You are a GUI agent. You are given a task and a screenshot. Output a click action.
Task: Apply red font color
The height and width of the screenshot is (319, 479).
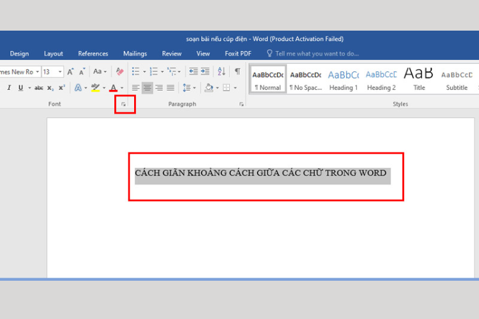click(x=113, y=88)
